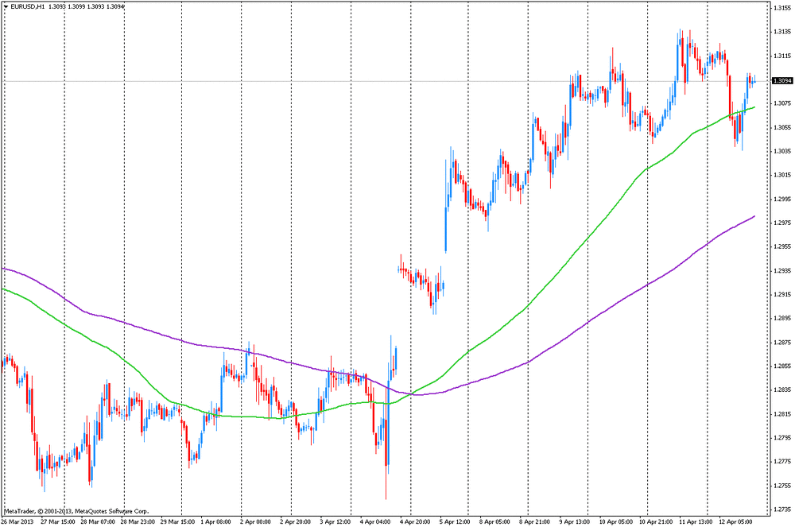
Task: Click price level 1.2895 on the price axis
Action: 781,318
